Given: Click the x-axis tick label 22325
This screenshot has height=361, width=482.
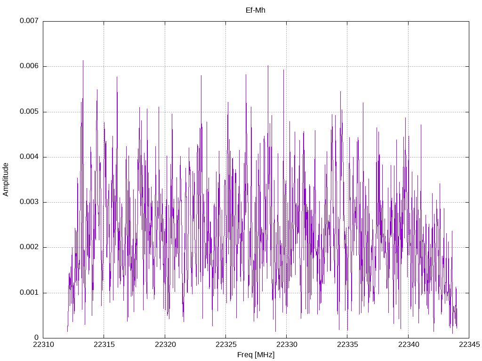Looking at the screenshot, I should 226,345.
